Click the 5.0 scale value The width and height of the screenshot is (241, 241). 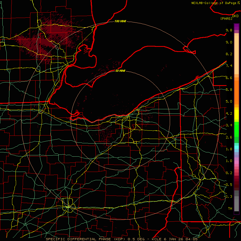pos(229,101)
